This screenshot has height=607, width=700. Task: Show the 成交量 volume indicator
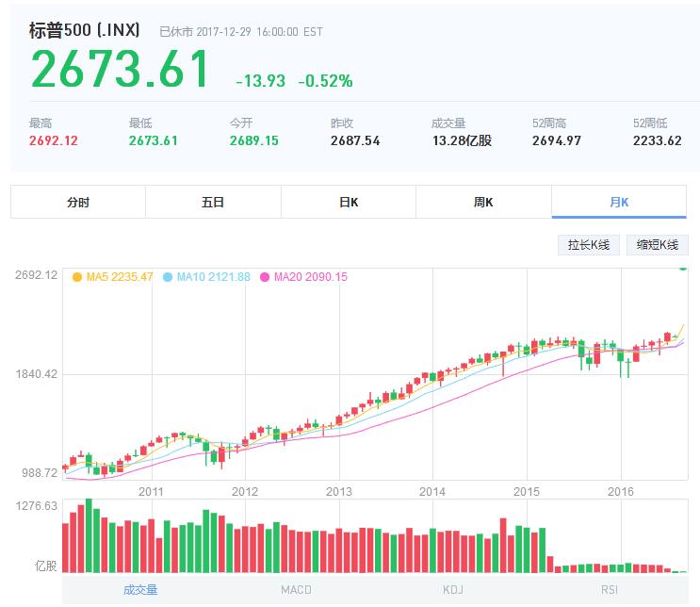click(x=140, y=590)
